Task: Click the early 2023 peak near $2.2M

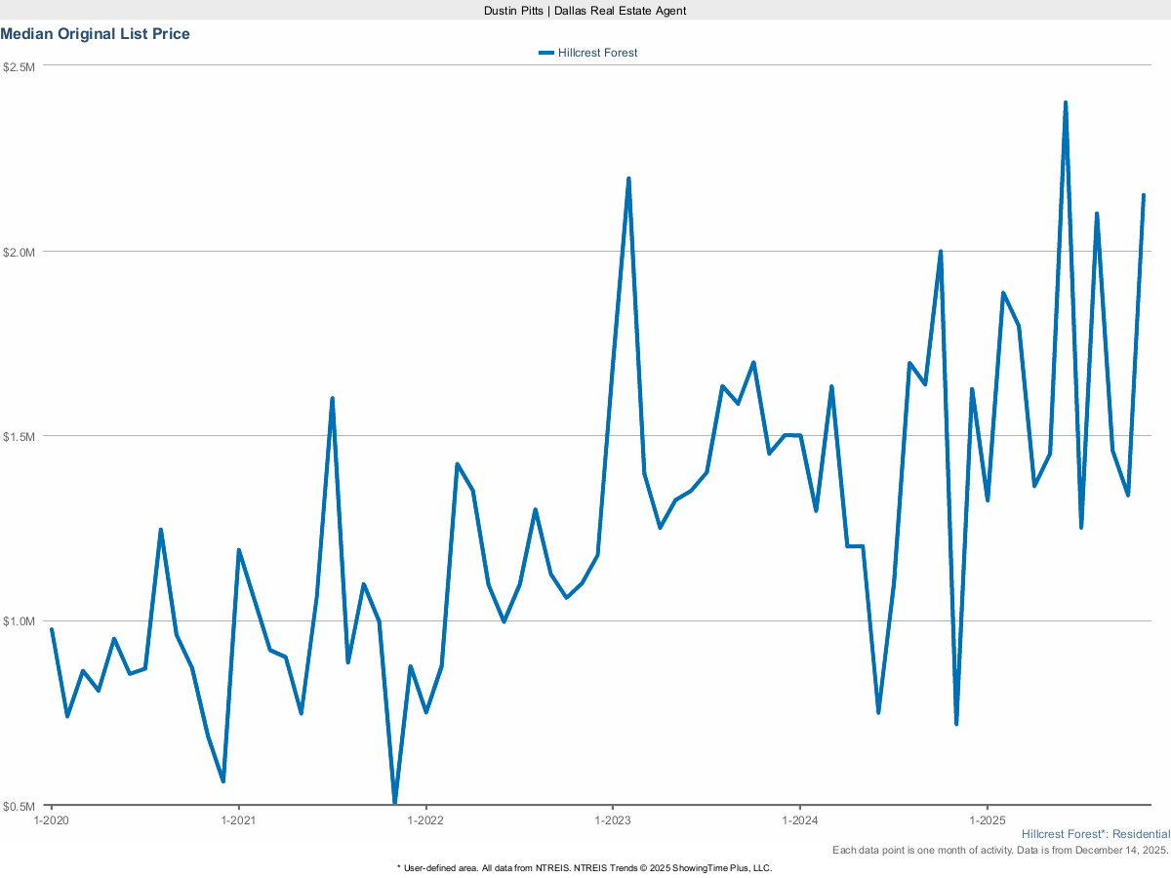Action: coord(628,179)
